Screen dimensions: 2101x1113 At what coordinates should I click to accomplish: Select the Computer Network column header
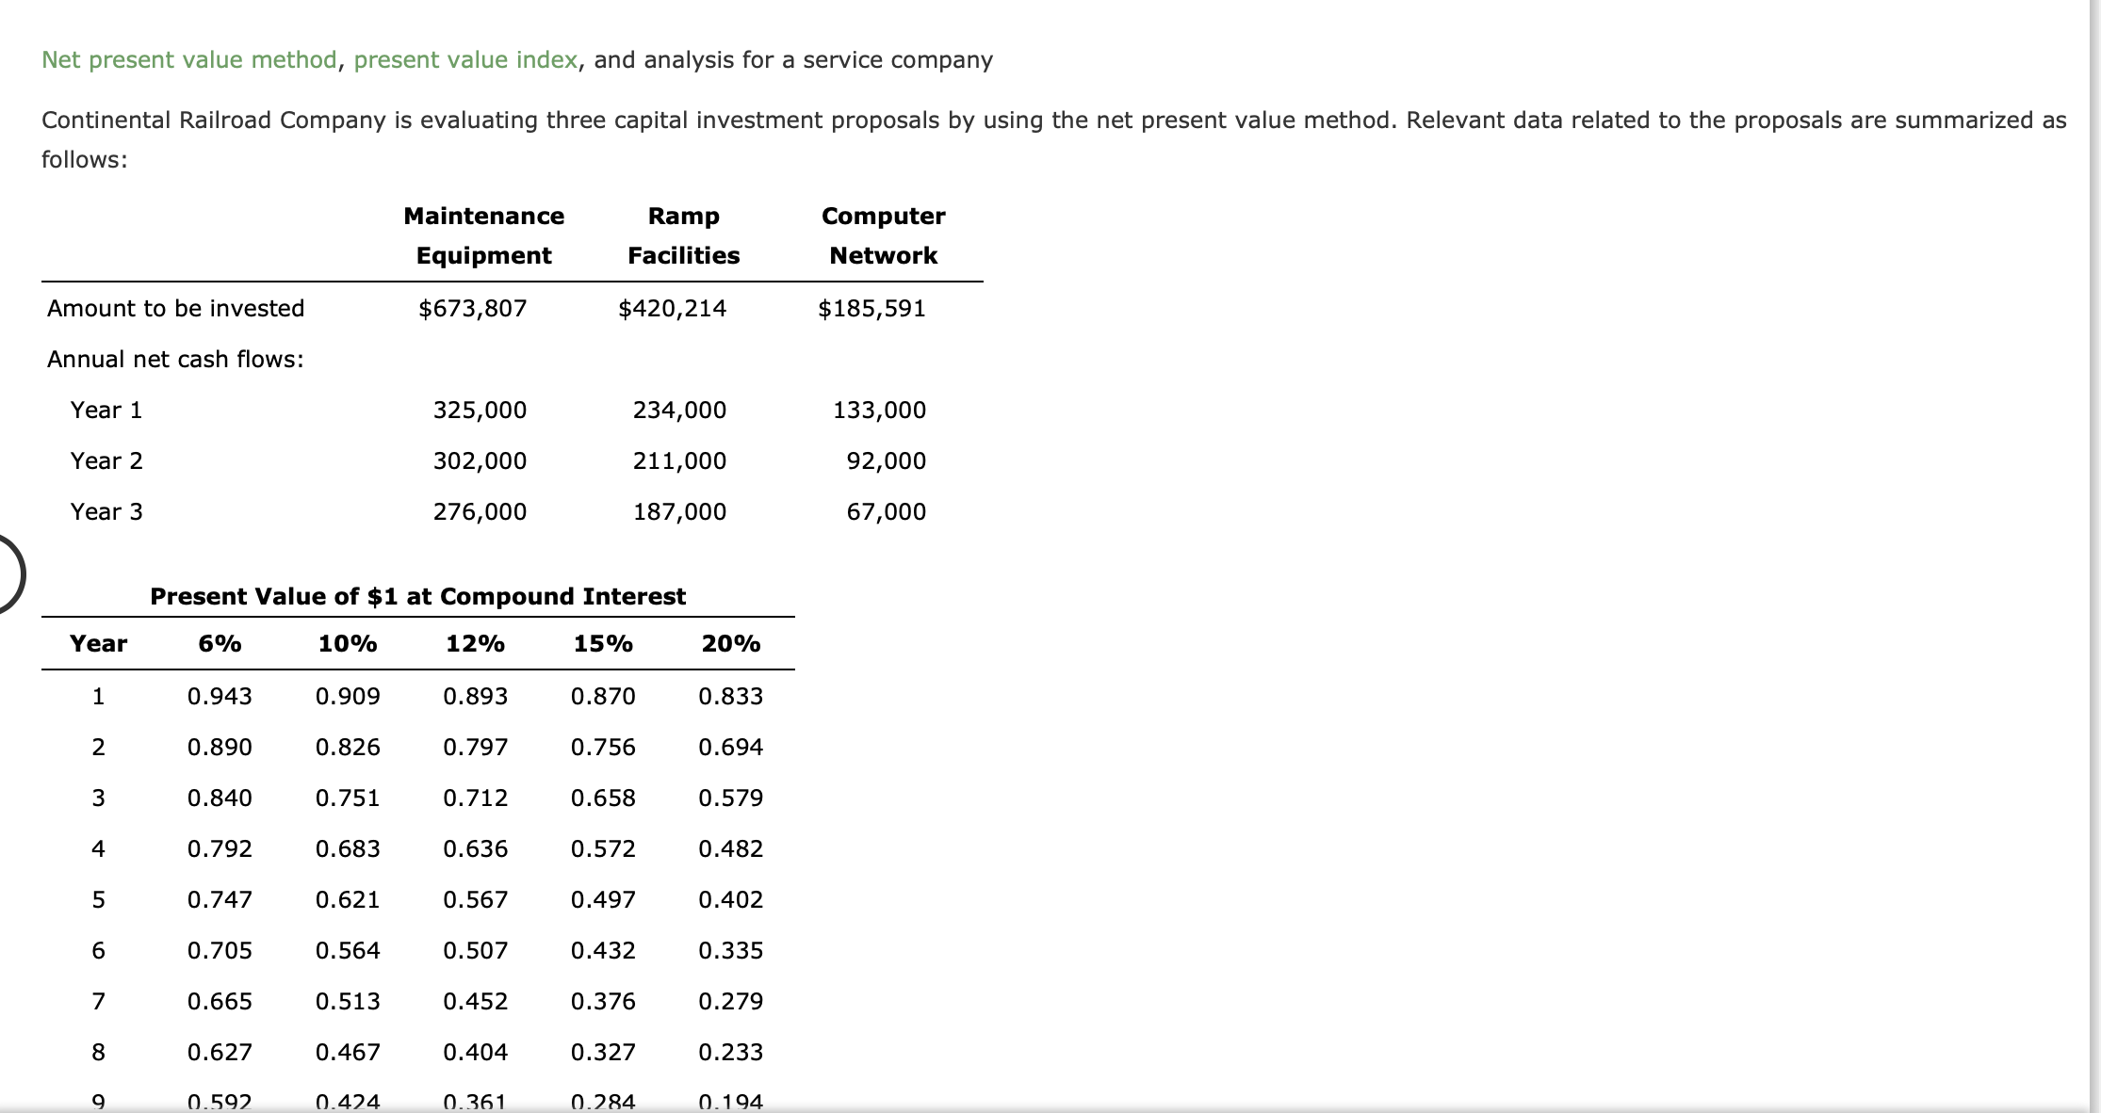[883, 235]
